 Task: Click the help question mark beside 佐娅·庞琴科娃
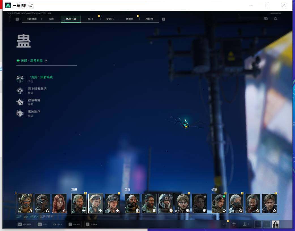click(46, 61)
